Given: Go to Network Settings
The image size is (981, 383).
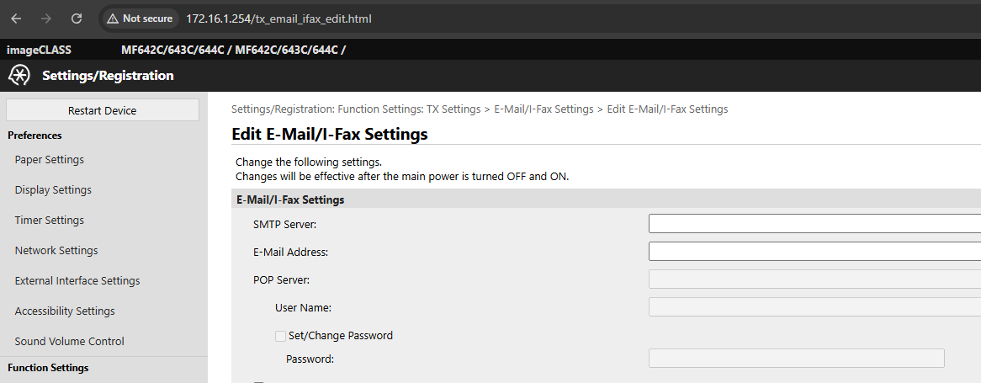Looking at the screenshot, I should [x=56, y=250].
